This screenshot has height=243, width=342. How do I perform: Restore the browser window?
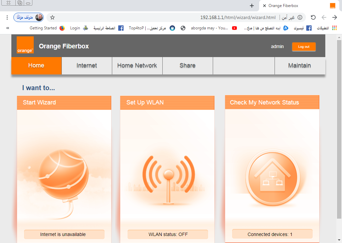20,3
